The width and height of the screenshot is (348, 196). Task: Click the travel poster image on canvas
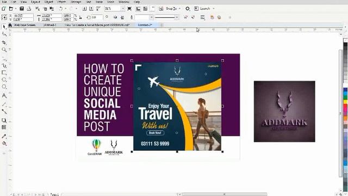pyautogui.click(x=177, y=106)
